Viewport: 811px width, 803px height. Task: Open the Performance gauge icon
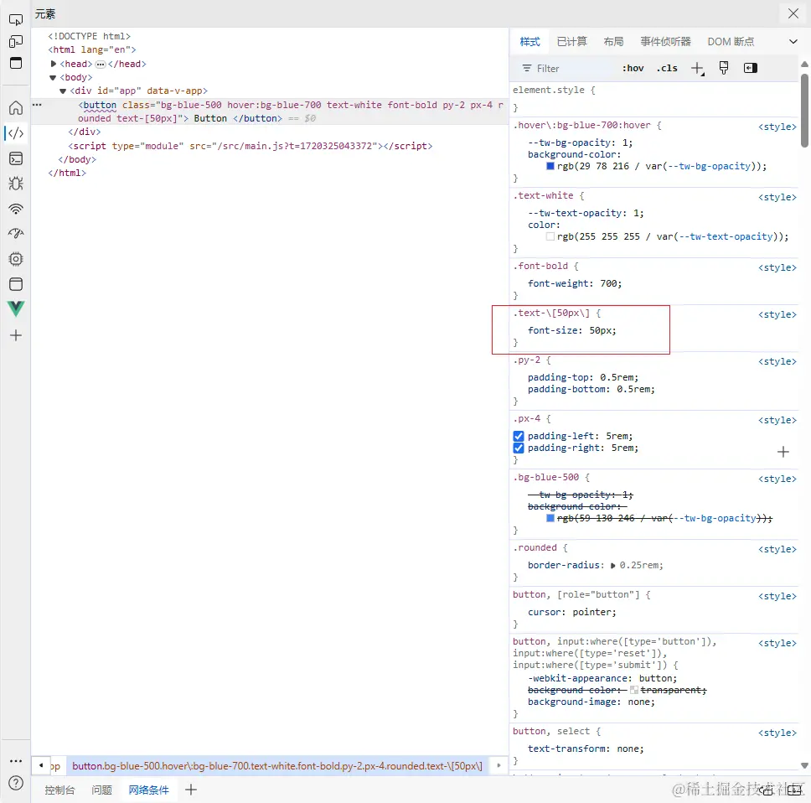[x=16, y=234]
